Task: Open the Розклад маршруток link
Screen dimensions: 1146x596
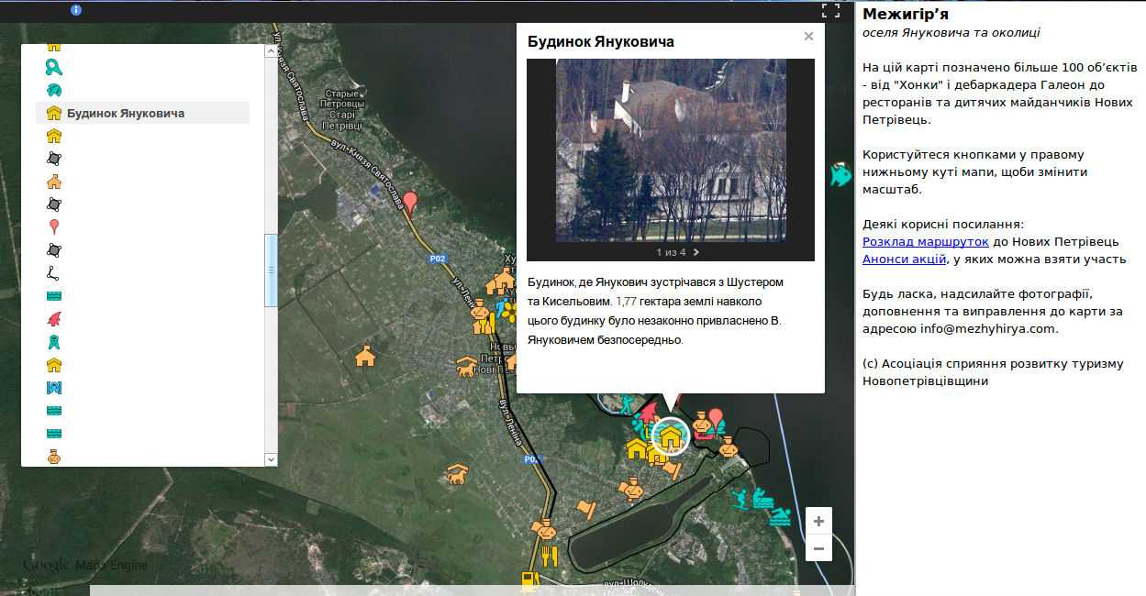Action: (926, 242)
